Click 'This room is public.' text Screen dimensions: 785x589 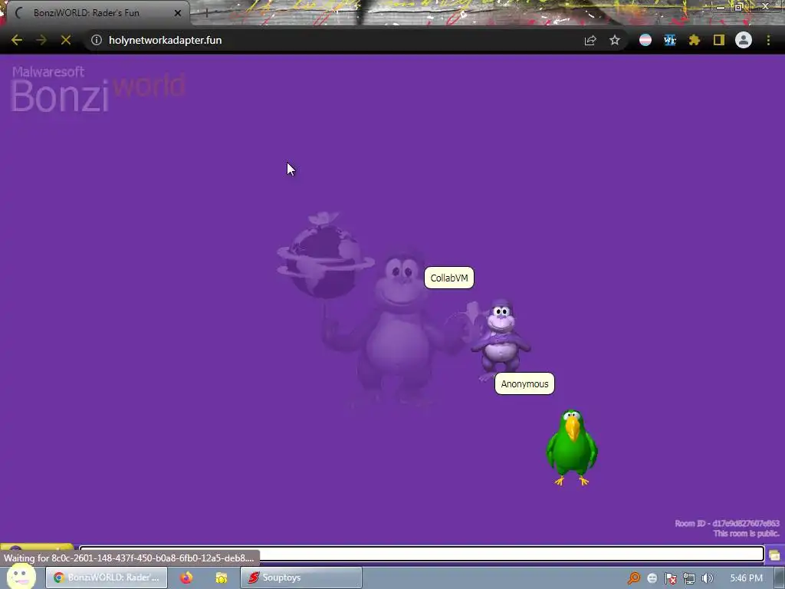click(747, 534)
